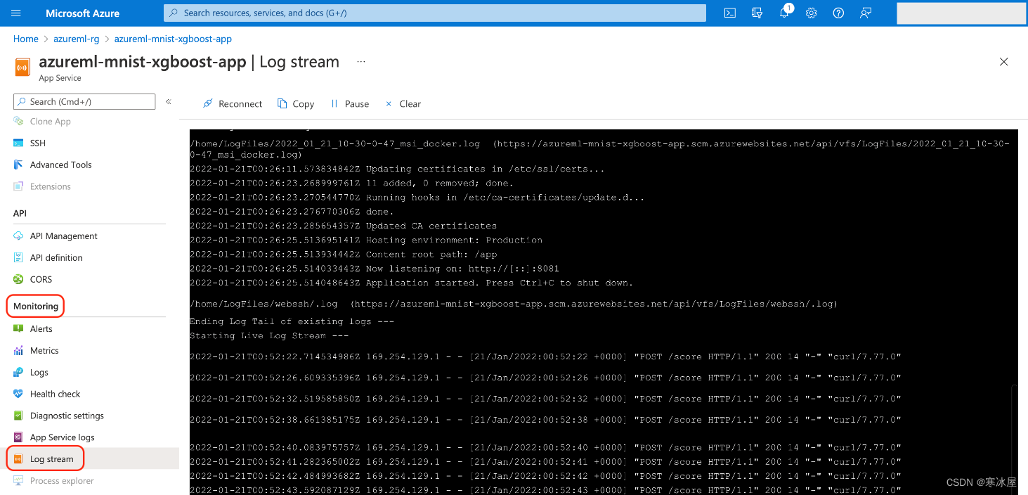This screenshot has height=495, width=1028.
Task: Click the Monitoring section heading
Action: 36,306
